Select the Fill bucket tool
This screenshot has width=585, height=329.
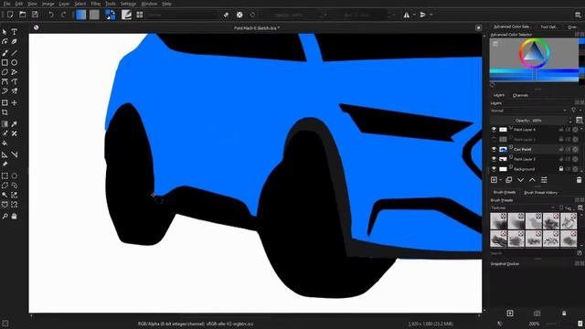click(5, 143)
